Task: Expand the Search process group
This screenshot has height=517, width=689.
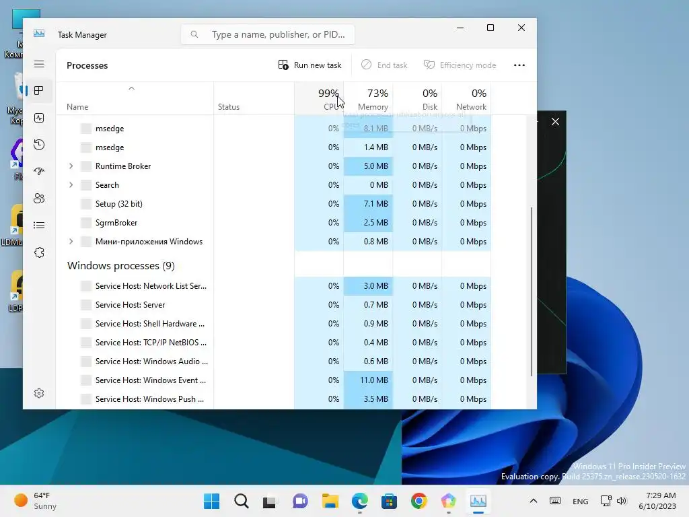Action: tap(71, 185)
